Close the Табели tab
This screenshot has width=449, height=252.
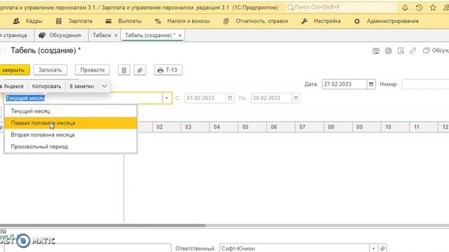[x=116, y=36]
